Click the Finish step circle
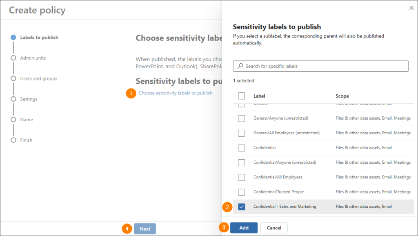418x236 pixels. coord(13,140)
